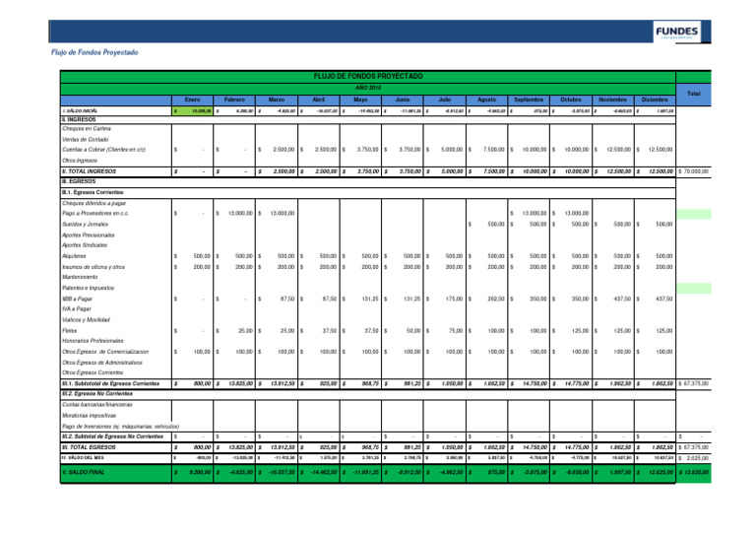This screenshot has width=756, height=535.
Task: Select the 'AÑO 2015' heading
Action: pyautogui.click(x=368, y=88)
